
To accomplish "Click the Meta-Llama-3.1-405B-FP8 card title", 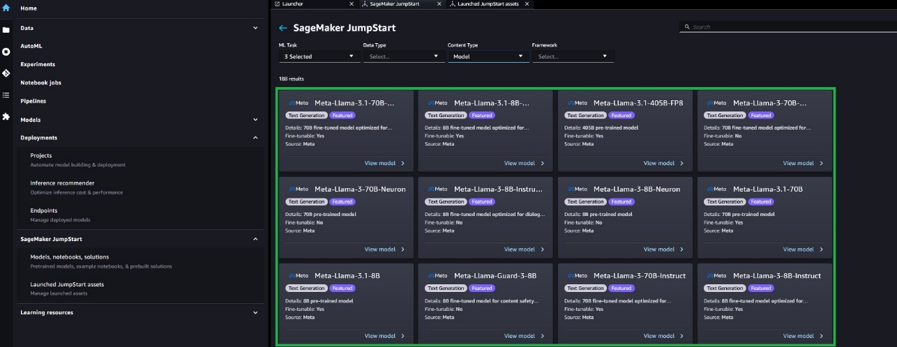I will [638, 103].
